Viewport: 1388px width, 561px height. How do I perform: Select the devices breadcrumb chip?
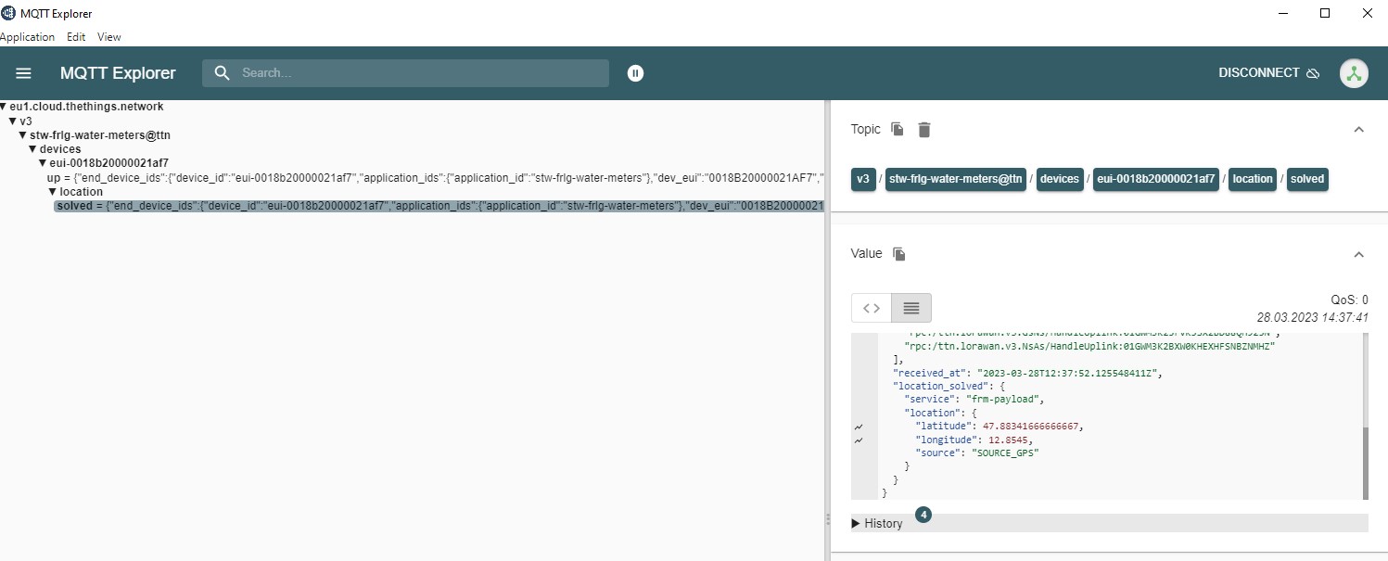point(1060,179)
